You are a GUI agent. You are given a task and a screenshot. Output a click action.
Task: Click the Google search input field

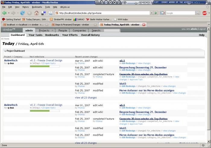[x=180, y=13]
